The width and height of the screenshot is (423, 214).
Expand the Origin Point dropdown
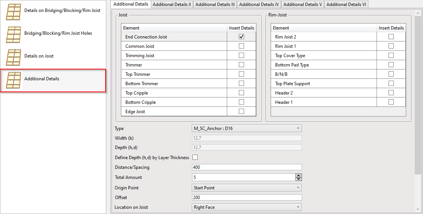[x=246, y=188]
